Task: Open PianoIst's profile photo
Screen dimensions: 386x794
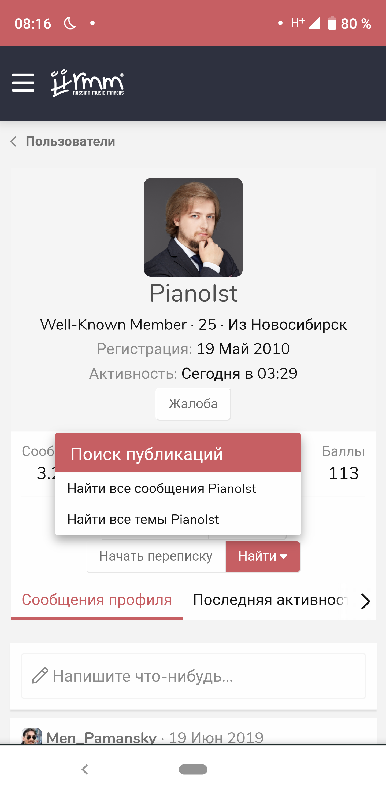Action: click(x=193, y=227)
